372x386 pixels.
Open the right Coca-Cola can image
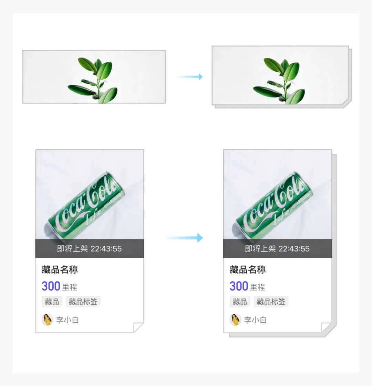[278, 194]
